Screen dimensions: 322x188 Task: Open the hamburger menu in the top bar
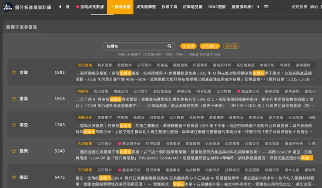point(266,7)
